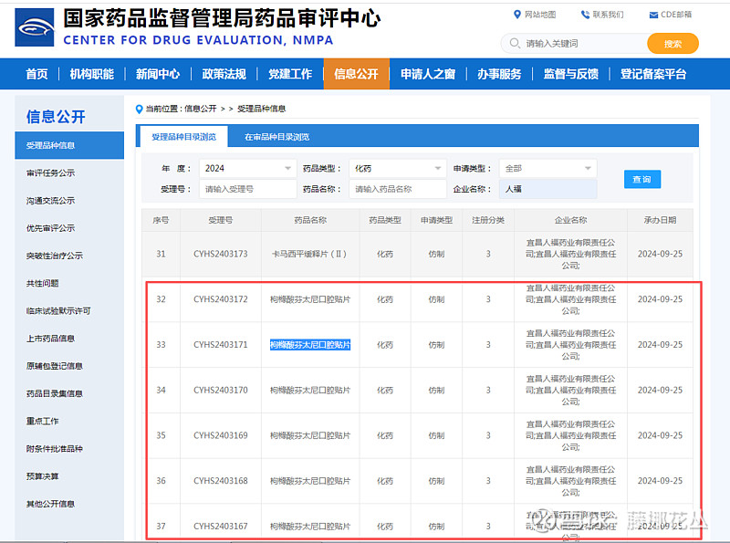Screen dimensions: 730x543
Task: Open the 申请类型 dropdown
Action: [x=547, y=169]
